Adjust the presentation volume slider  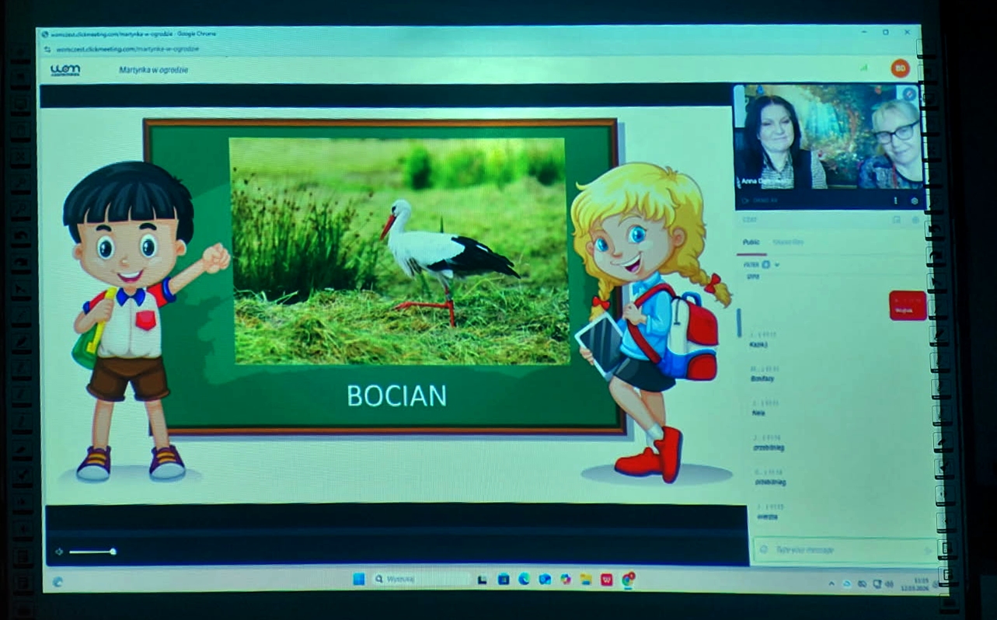click(x=92, y=552)
